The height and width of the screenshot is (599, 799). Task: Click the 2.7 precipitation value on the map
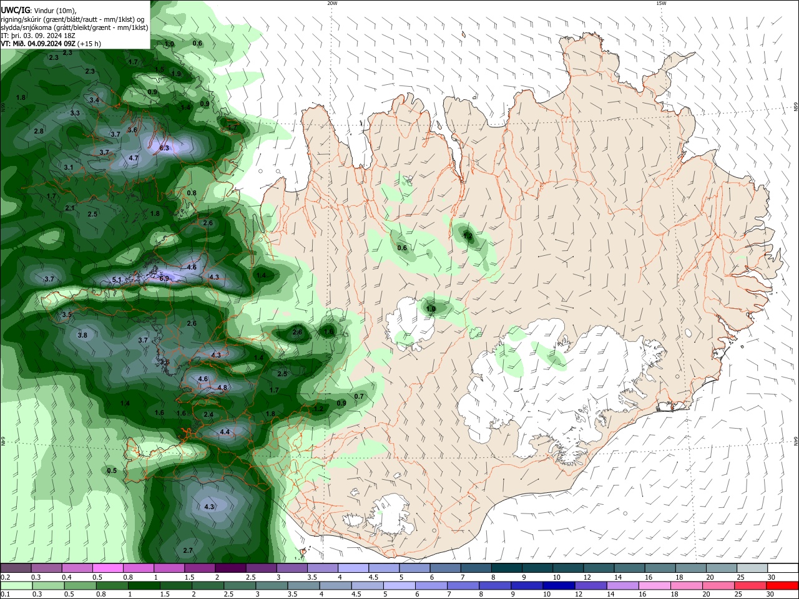pyautogui.click(x=188, y=550)
